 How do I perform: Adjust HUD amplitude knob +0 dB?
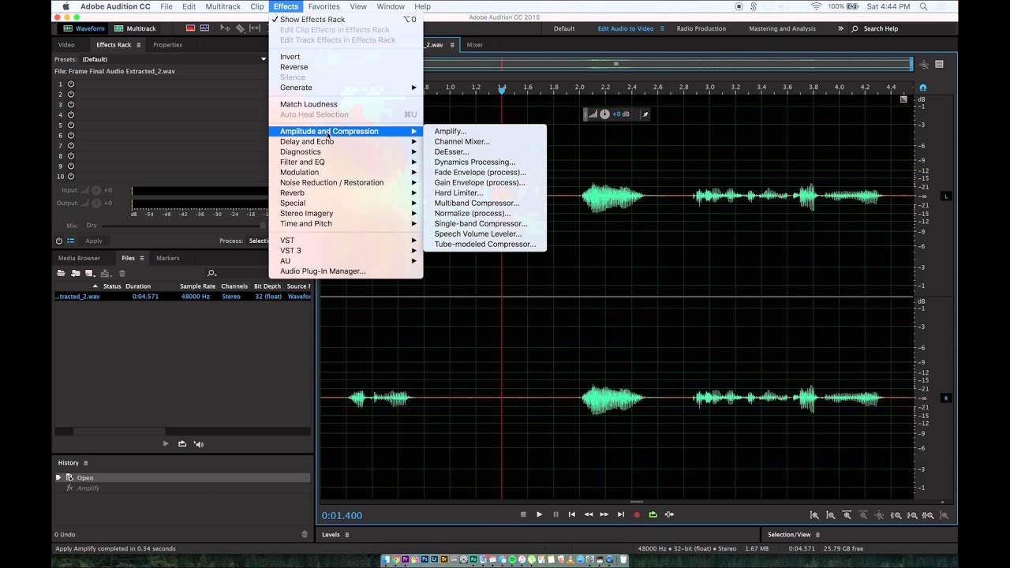(x=604, y=114)
